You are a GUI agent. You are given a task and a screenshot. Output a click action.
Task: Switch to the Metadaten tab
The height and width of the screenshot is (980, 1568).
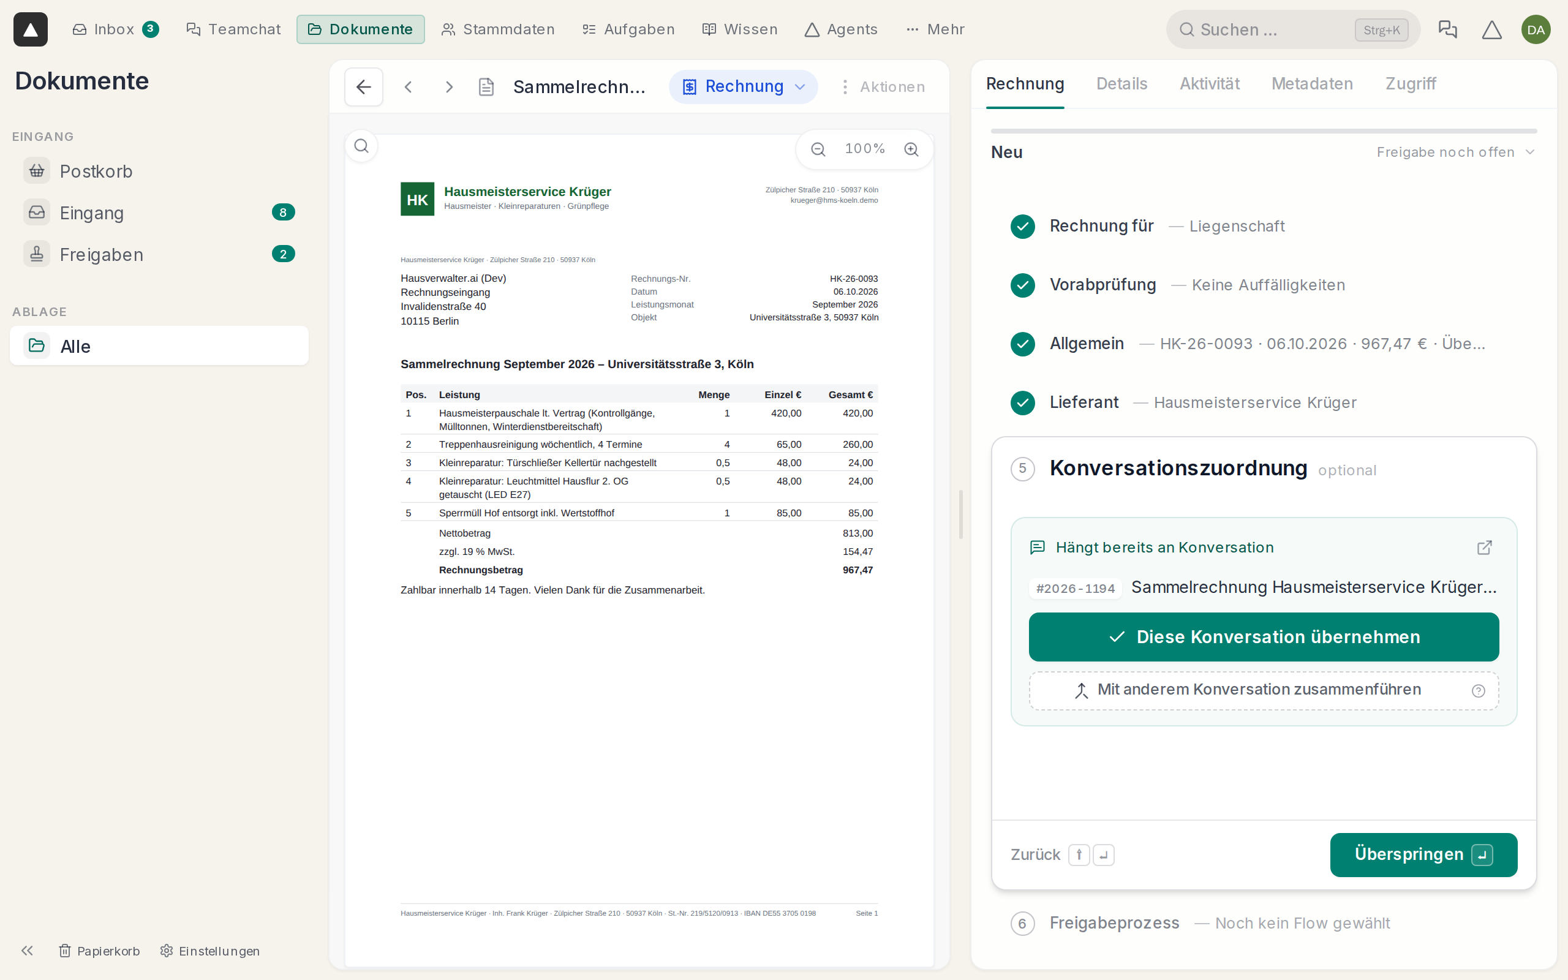coord(1312,84)
